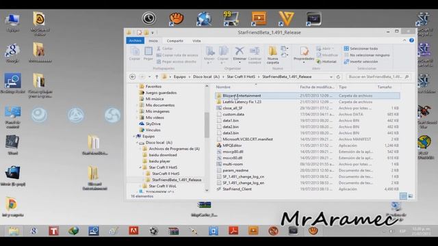The width and height of the screenshot is (438, 246).
Task: Click the search box in Explorer
Action: tap(378, 77)
